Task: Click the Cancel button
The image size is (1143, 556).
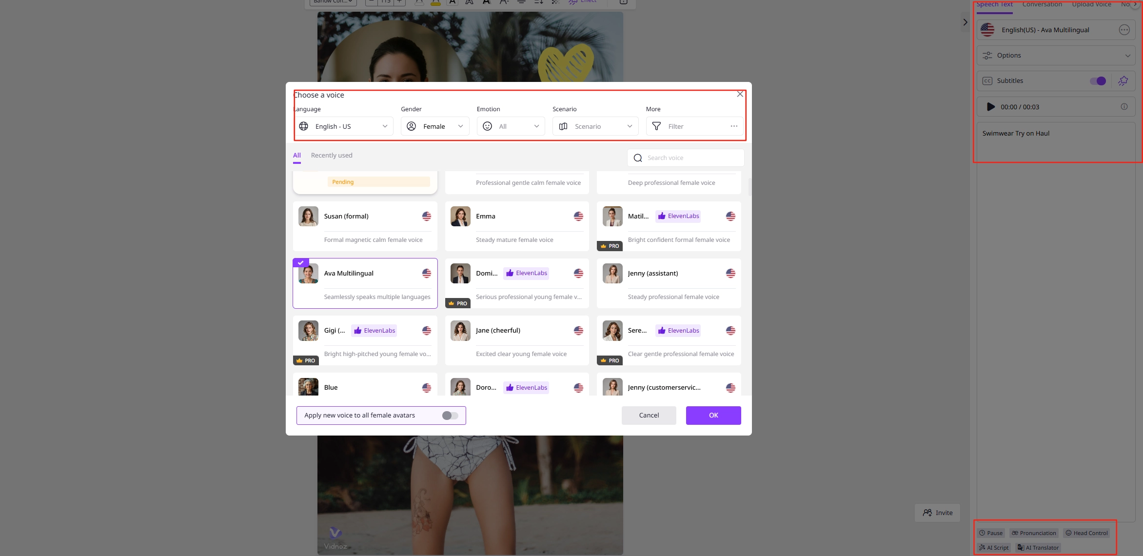Action: (649, 416)
